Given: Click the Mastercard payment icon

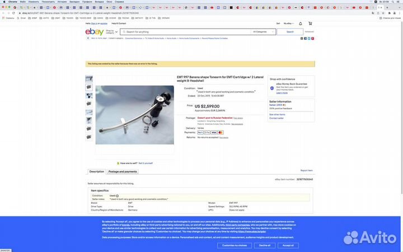Looking at the screenshot, I should point(221,133).
